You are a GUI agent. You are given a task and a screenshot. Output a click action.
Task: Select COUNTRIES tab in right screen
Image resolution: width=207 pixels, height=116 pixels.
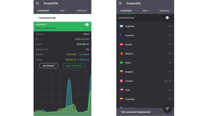click(x=126, y=11)
